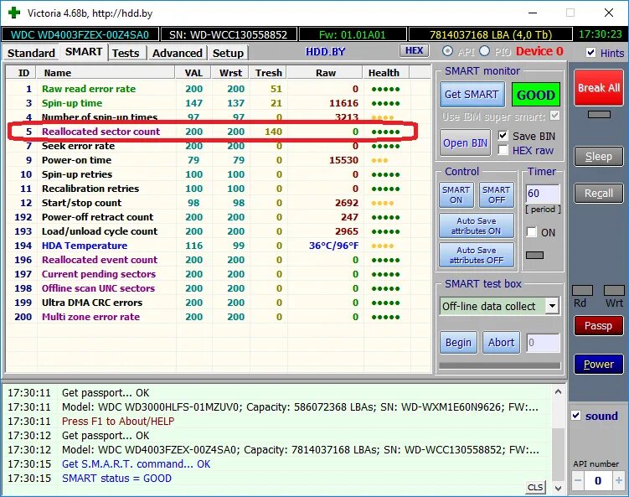The height and width of the screenshot is (497, 629).
Task: Open the Advanced tab
Action: (177, 53)
